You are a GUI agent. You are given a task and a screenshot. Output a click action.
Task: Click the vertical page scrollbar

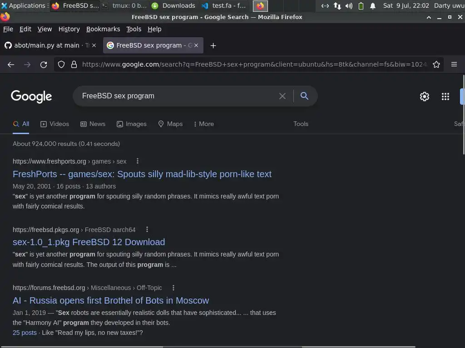(x=463, y=115)
